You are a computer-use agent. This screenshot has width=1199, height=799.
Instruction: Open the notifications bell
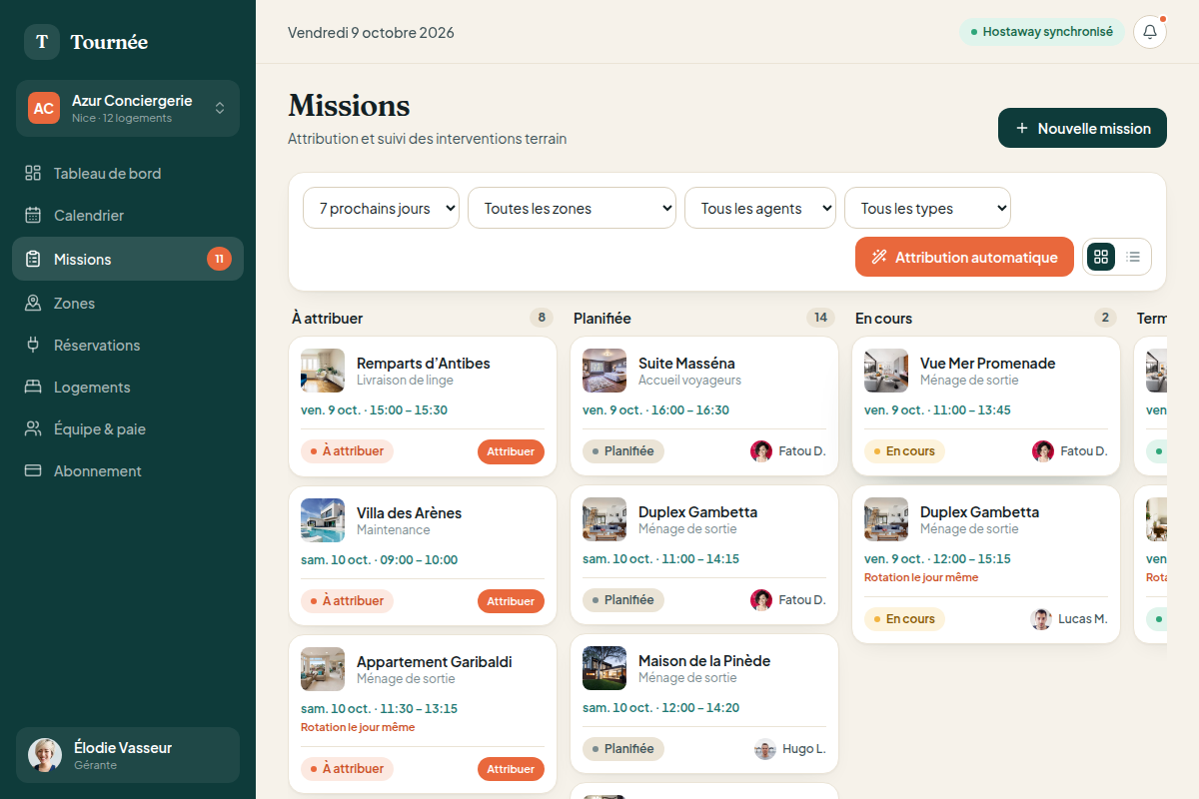click(1150, 32)
